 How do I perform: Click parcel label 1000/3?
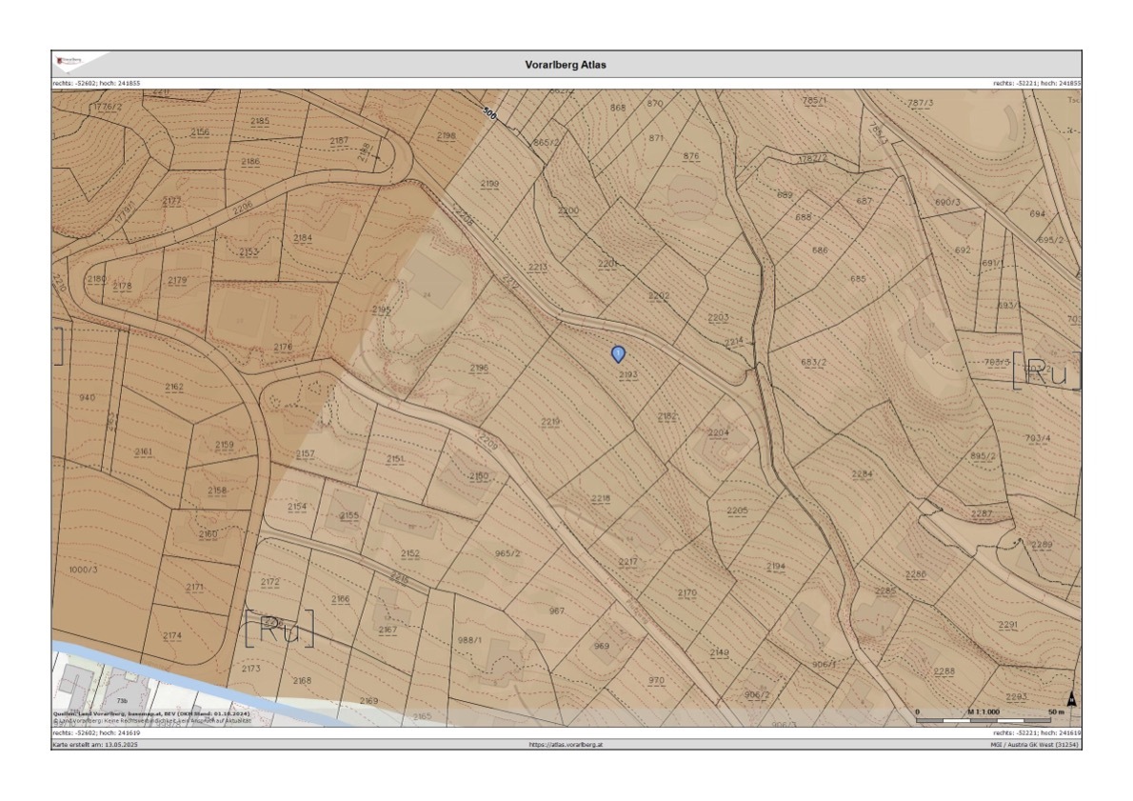(83, 570)
